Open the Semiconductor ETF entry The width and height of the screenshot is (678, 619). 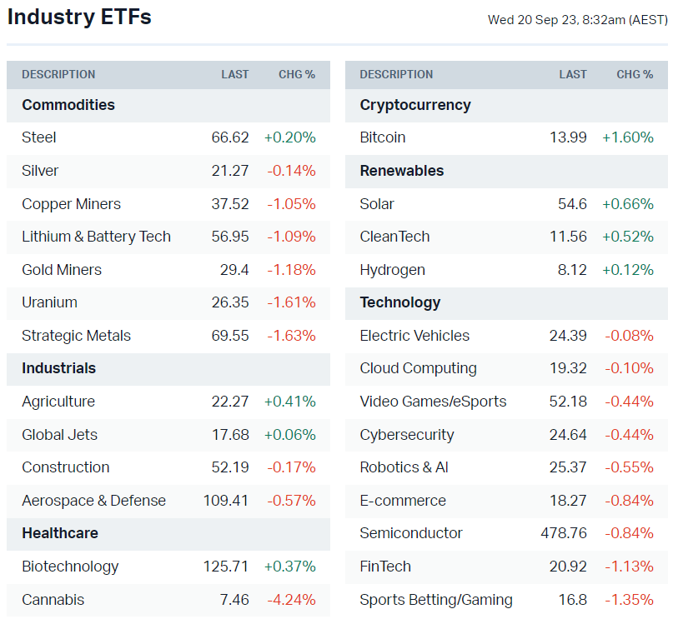[x=411, y=533]
